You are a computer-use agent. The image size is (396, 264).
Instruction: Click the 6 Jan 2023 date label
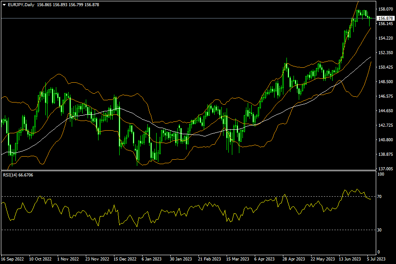151,259
